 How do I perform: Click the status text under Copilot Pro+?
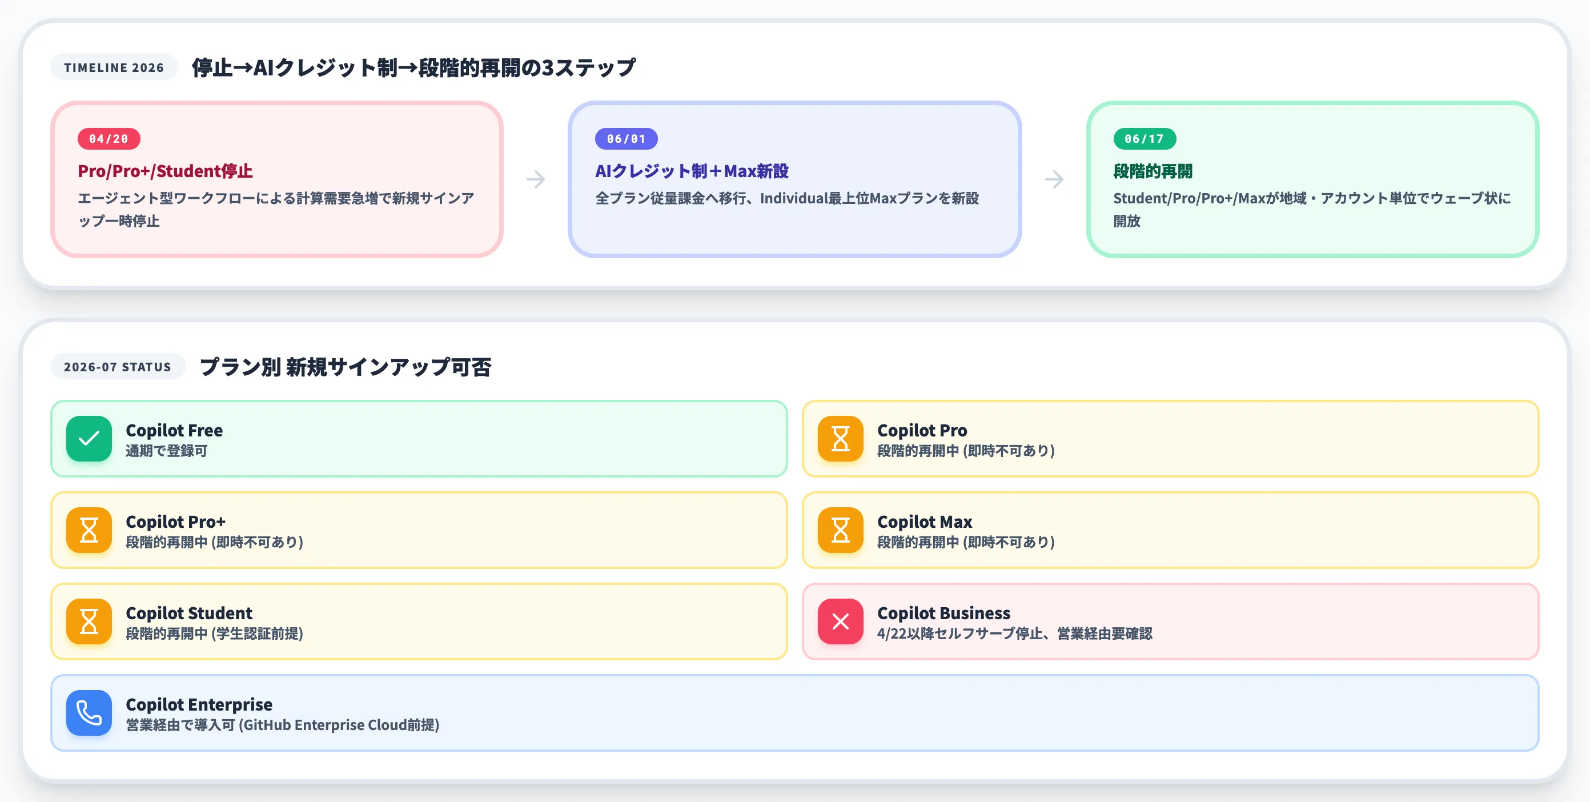tap(215, 542)
